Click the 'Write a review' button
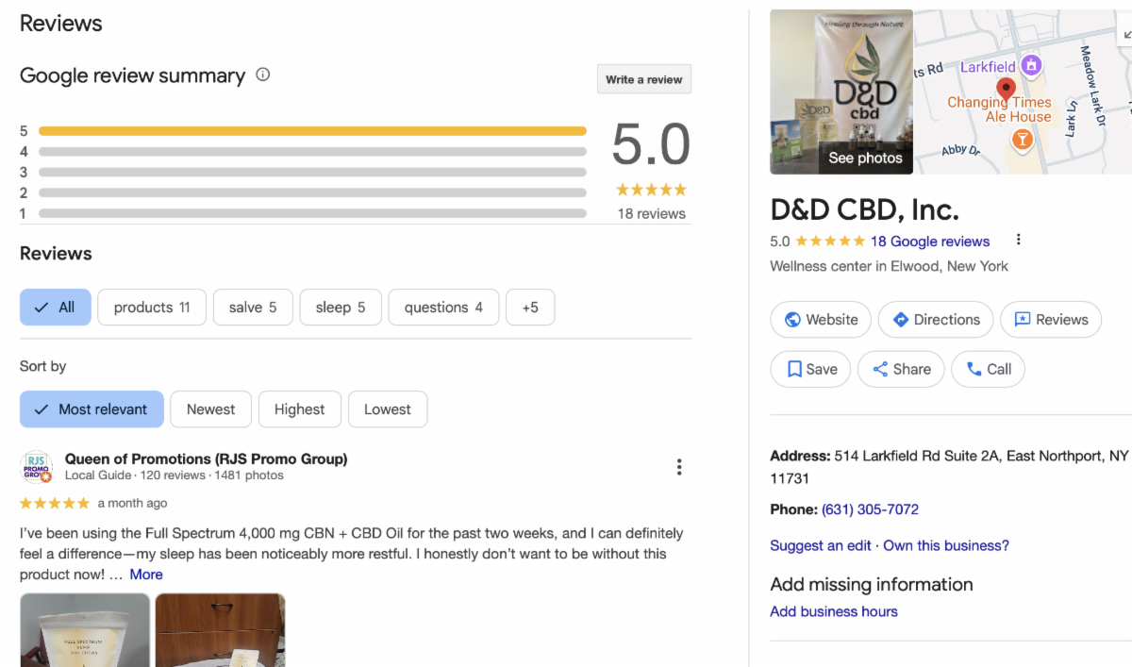Image resolution: width=1132 pixels, height=667 pixels. [644, 79]
